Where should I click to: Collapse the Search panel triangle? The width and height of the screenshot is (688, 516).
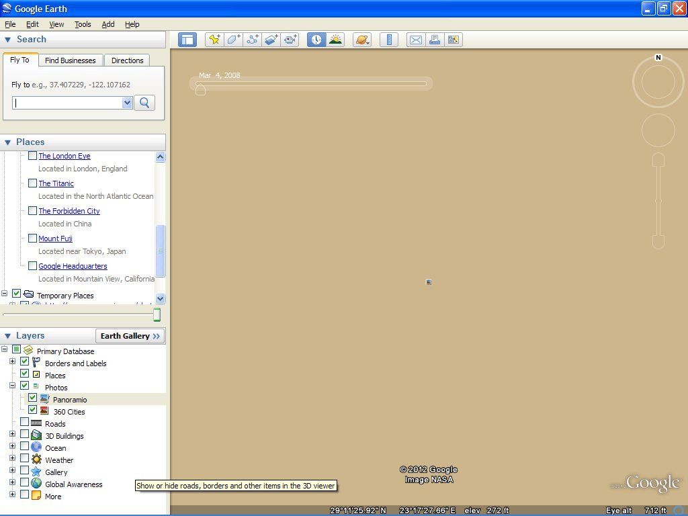coord(7,40)
